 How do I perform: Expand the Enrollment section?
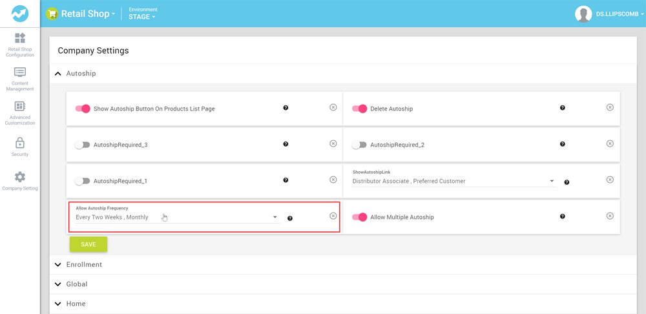84,265
